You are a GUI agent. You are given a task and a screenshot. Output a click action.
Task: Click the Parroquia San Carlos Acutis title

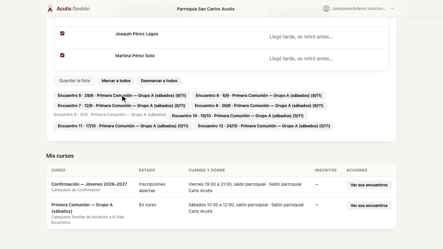pos(206,9)
